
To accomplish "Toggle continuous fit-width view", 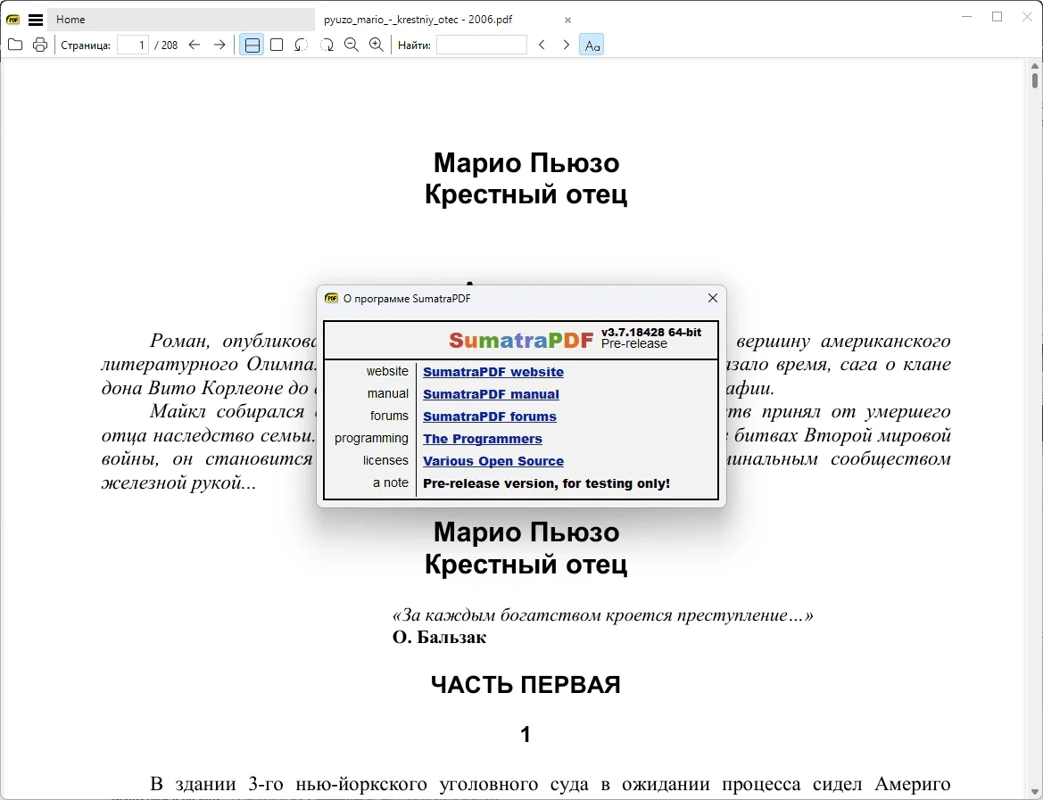I will (x=252, y=45).
